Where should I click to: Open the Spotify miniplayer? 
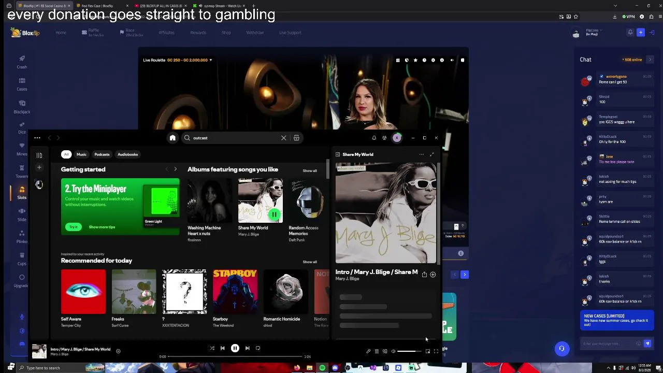(428, 351)
